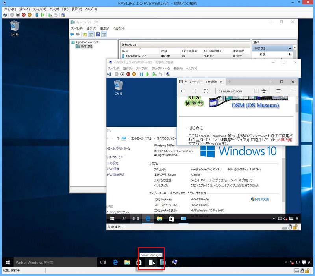Click the OSM (OS Museum) heading link
The image size is (315, 276).
point(255,105)
